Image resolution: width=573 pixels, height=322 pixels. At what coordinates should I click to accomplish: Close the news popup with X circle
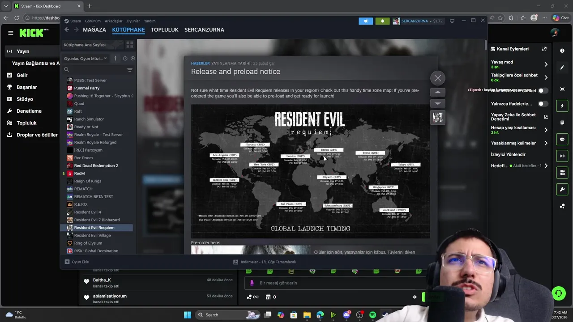[438, 78]
